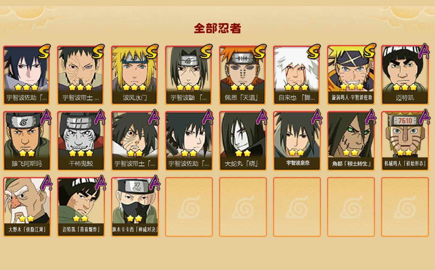Click the S rank badge on 自来也 card
Screen dimensions: 435x270
(x=314, y=52)
